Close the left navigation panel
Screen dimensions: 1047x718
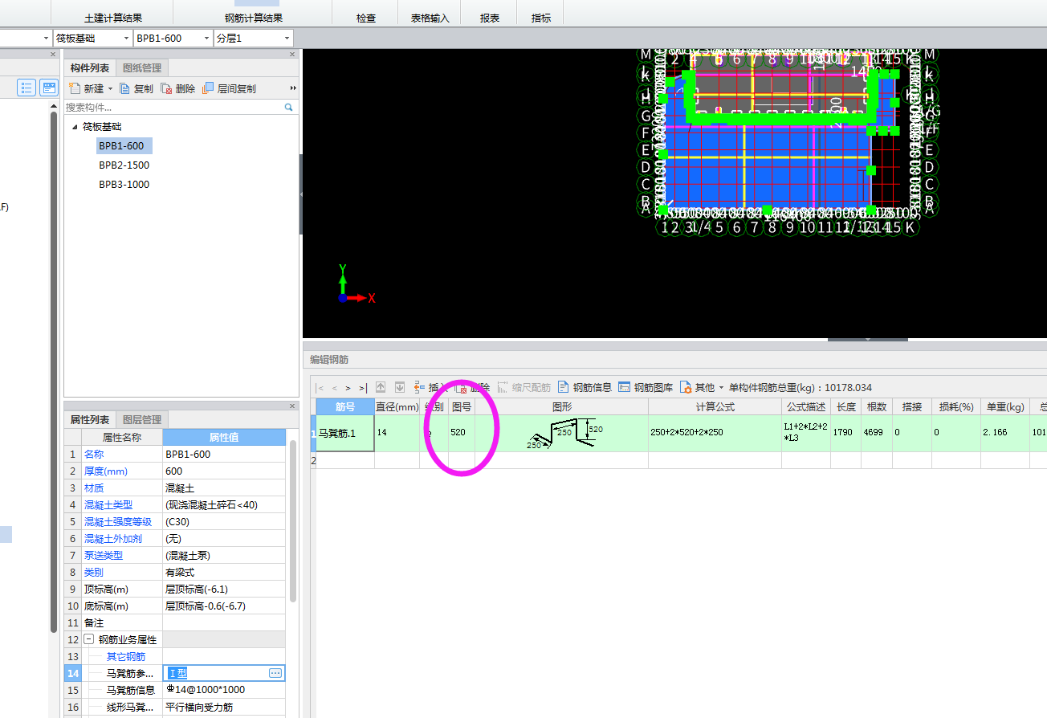[x=53, y=55]
